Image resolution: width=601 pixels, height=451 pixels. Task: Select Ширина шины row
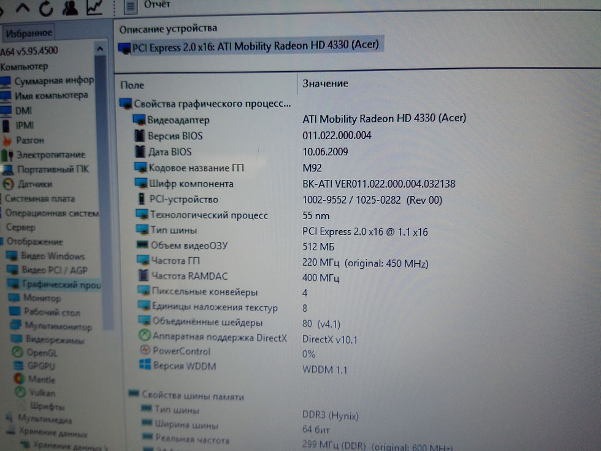click(x=235, y=427)
